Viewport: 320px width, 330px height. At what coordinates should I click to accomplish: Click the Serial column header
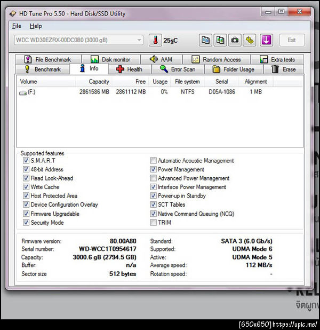click(222, 82)
